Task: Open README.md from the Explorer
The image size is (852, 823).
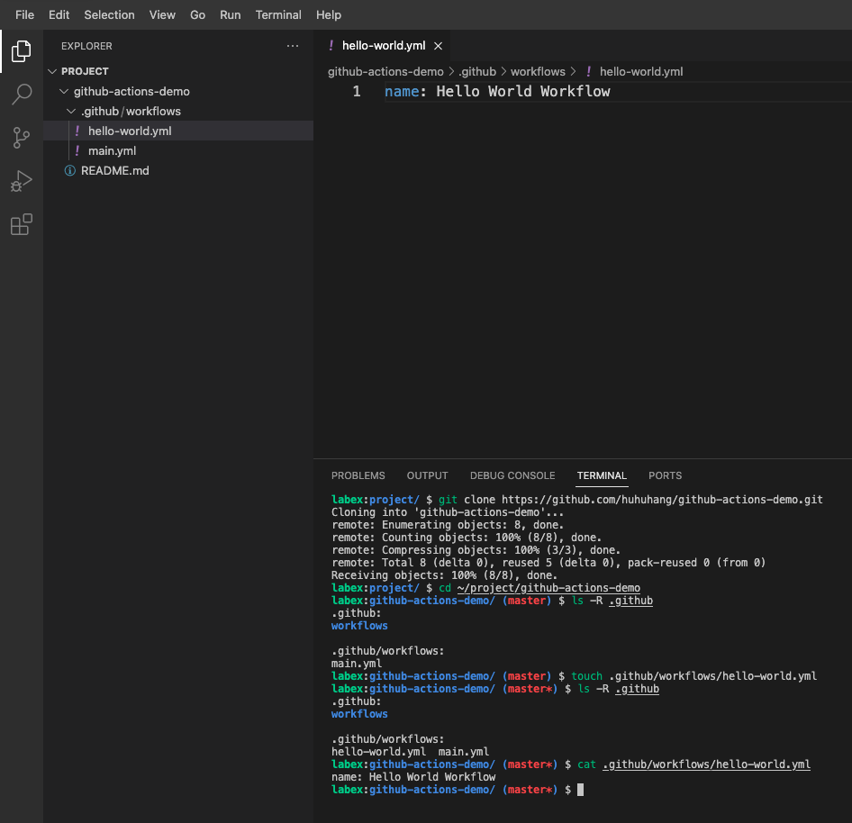Action: pyautogui.click(x=113, y=170)
